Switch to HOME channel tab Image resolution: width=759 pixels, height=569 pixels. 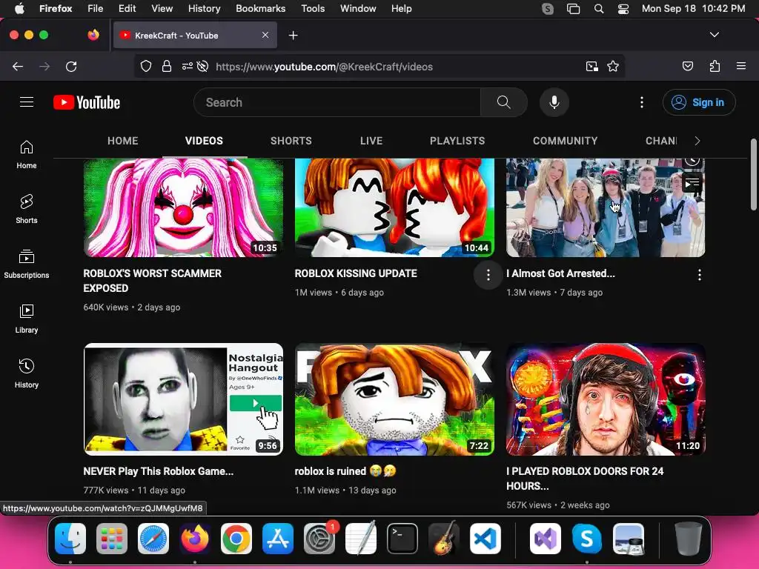pyautogui.click(x=123, y=141)
